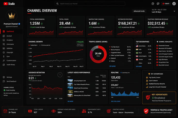The width and height of the screenshot is (178, 118).
Task: Toggle Previous period legend in Channel Growth
Action: coord(45,45)
